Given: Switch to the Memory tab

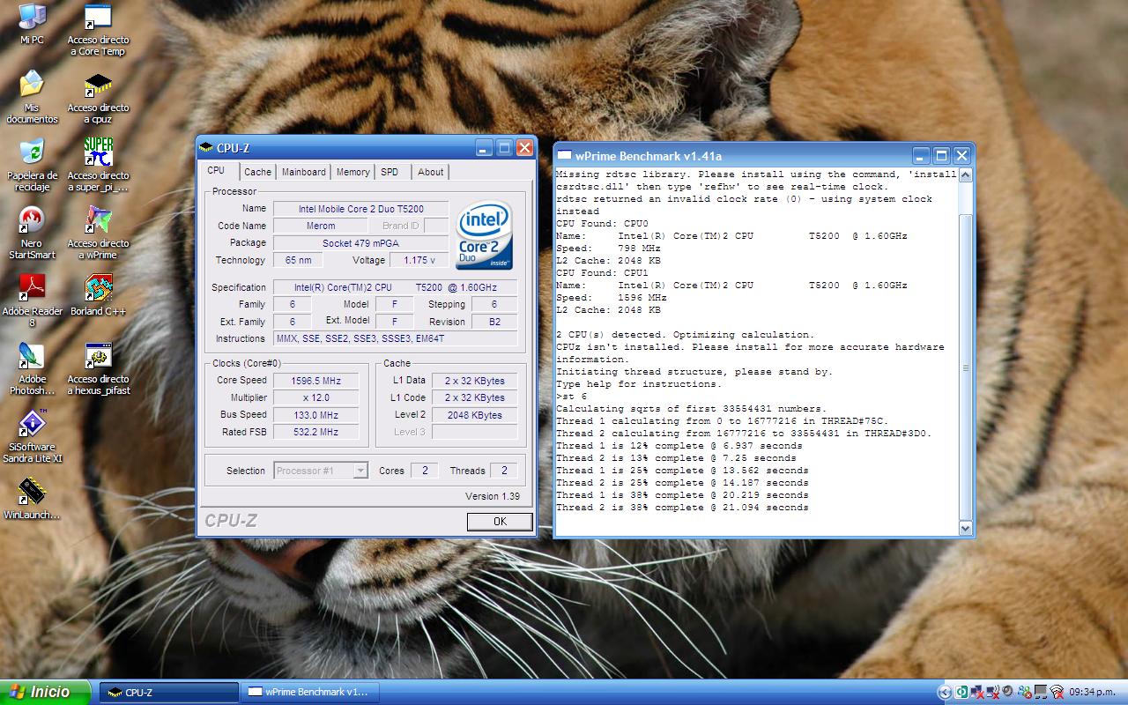Looking at the screenshot, I should tap(352, 172).
